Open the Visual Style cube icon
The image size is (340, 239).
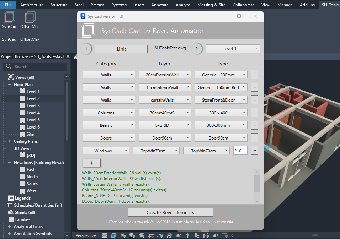click(x=114, y=235)
